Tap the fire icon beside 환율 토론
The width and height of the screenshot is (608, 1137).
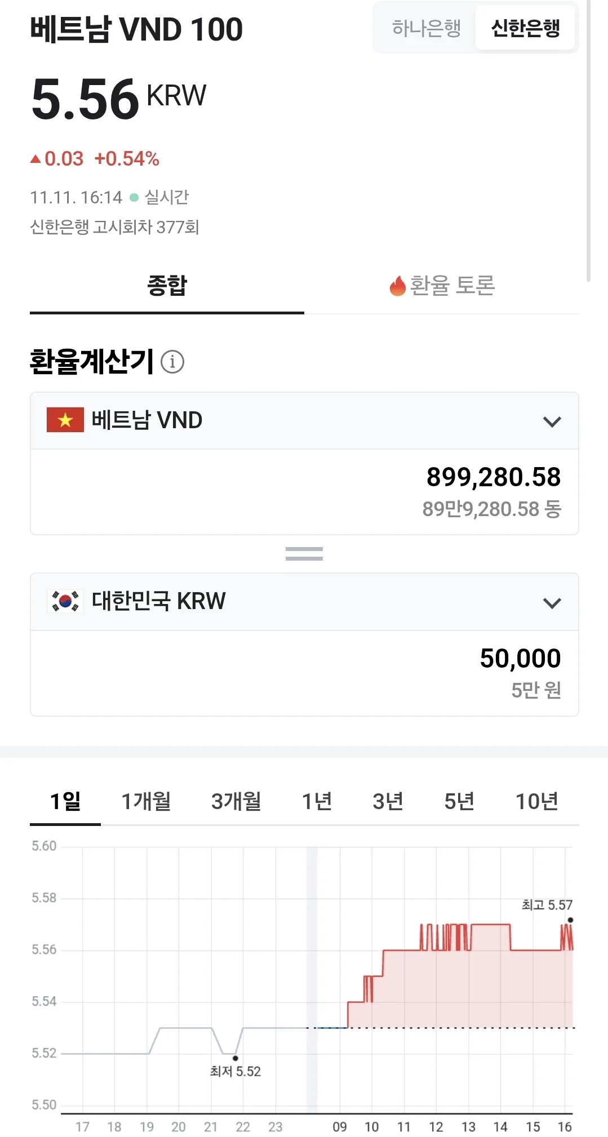point(398,286)
